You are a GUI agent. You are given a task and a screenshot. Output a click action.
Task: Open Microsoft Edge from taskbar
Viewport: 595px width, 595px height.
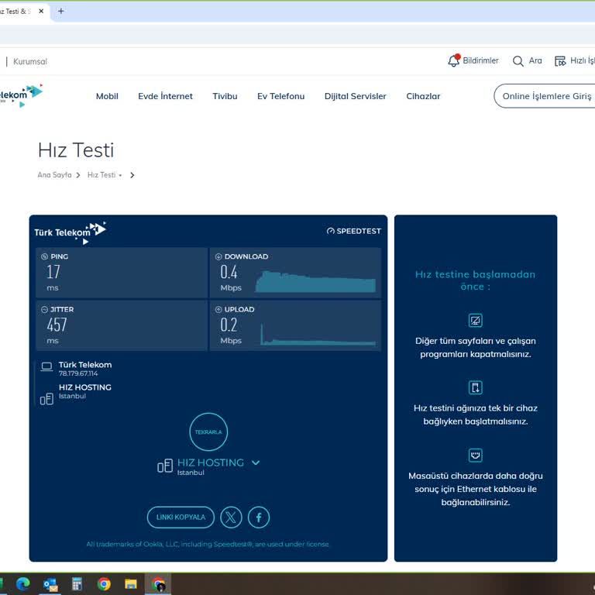click(23, 584)
